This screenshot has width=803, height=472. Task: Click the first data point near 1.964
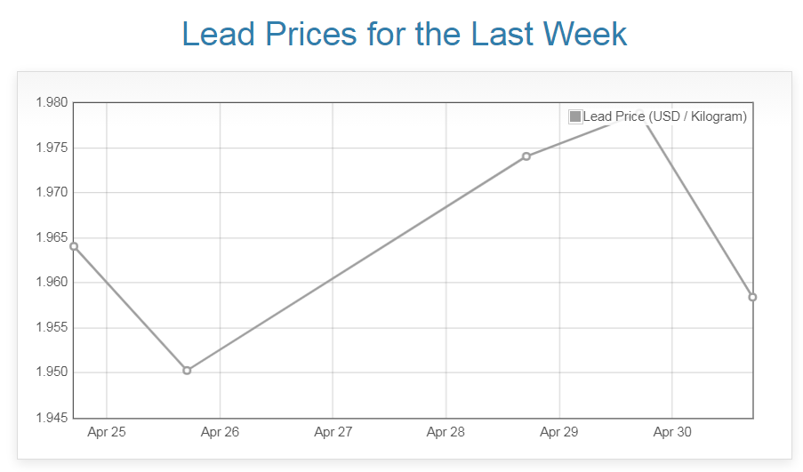pyautogui.click(x=74, y=246)
